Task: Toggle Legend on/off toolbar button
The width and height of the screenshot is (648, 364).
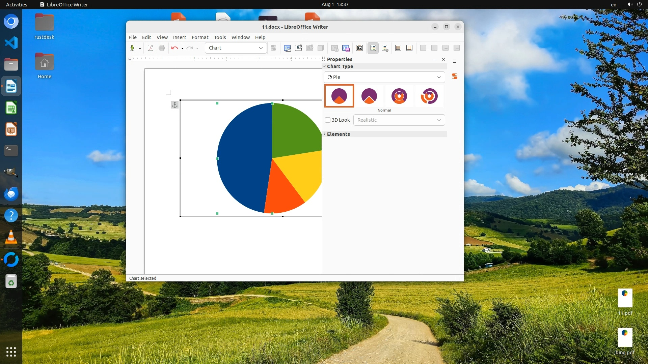Action: 373,48
